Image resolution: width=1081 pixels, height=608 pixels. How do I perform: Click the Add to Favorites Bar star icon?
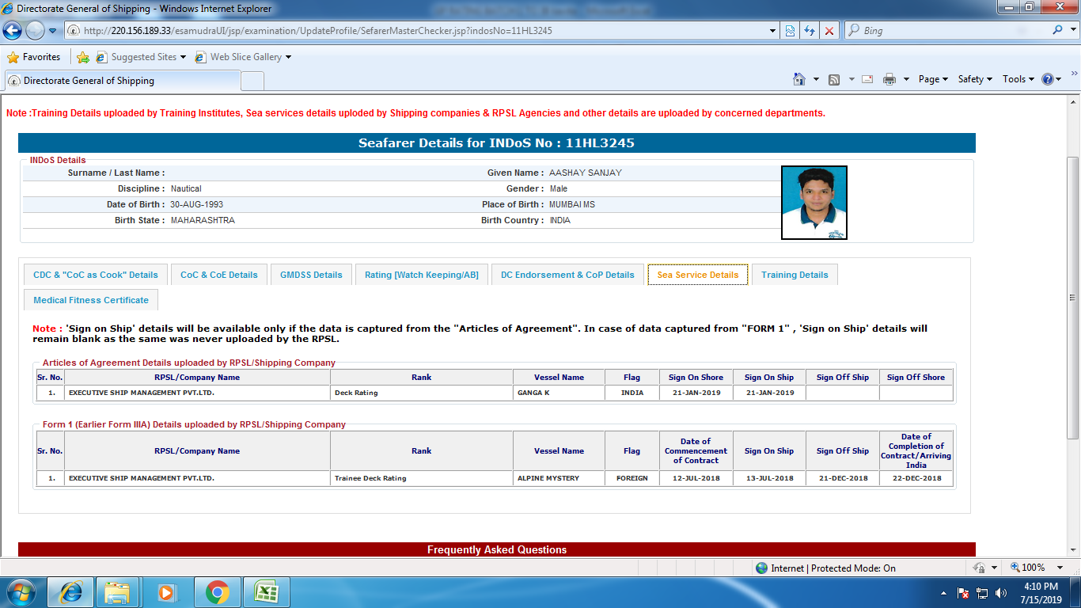tap(83, 57)
